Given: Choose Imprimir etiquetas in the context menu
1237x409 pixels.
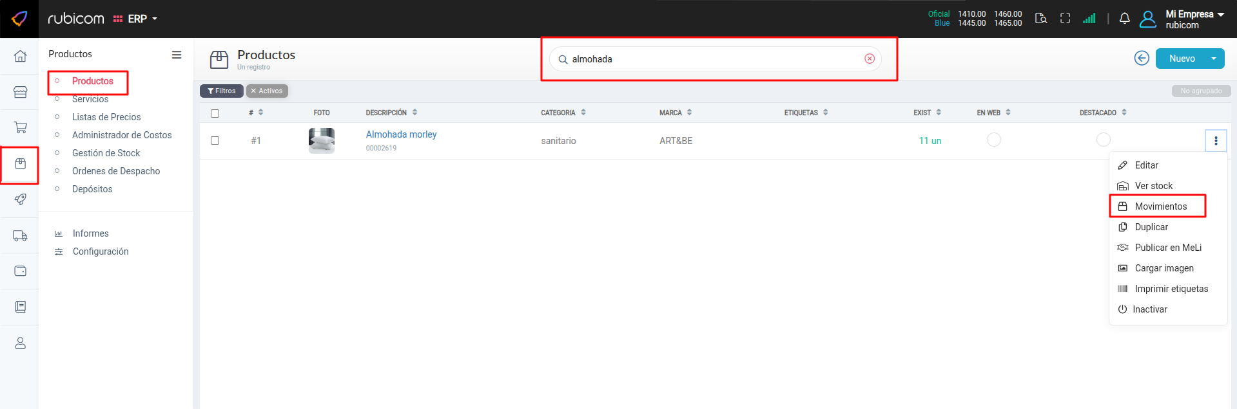Looking at the screenshot, I should pyautogui.click(x=1171, y=289).
